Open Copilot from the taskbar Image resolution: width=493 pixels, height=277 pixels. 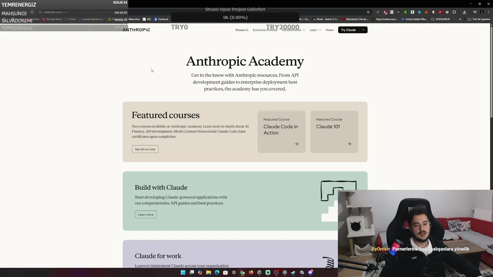(200, 272)
